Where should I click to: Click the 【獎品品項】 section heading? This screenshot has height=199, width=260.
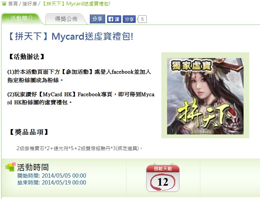tap(29, 132)
